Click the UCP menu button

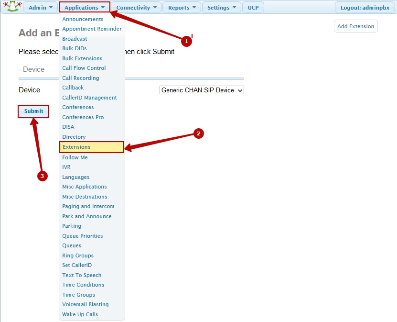253,8
